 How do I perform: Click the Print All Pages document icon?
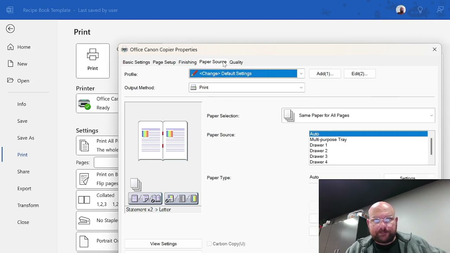click(84, 145)
